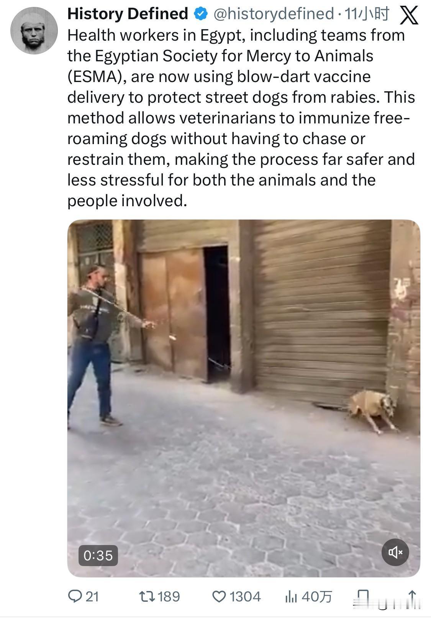Click the 0:35 video duration badge

tap(98, 555)
